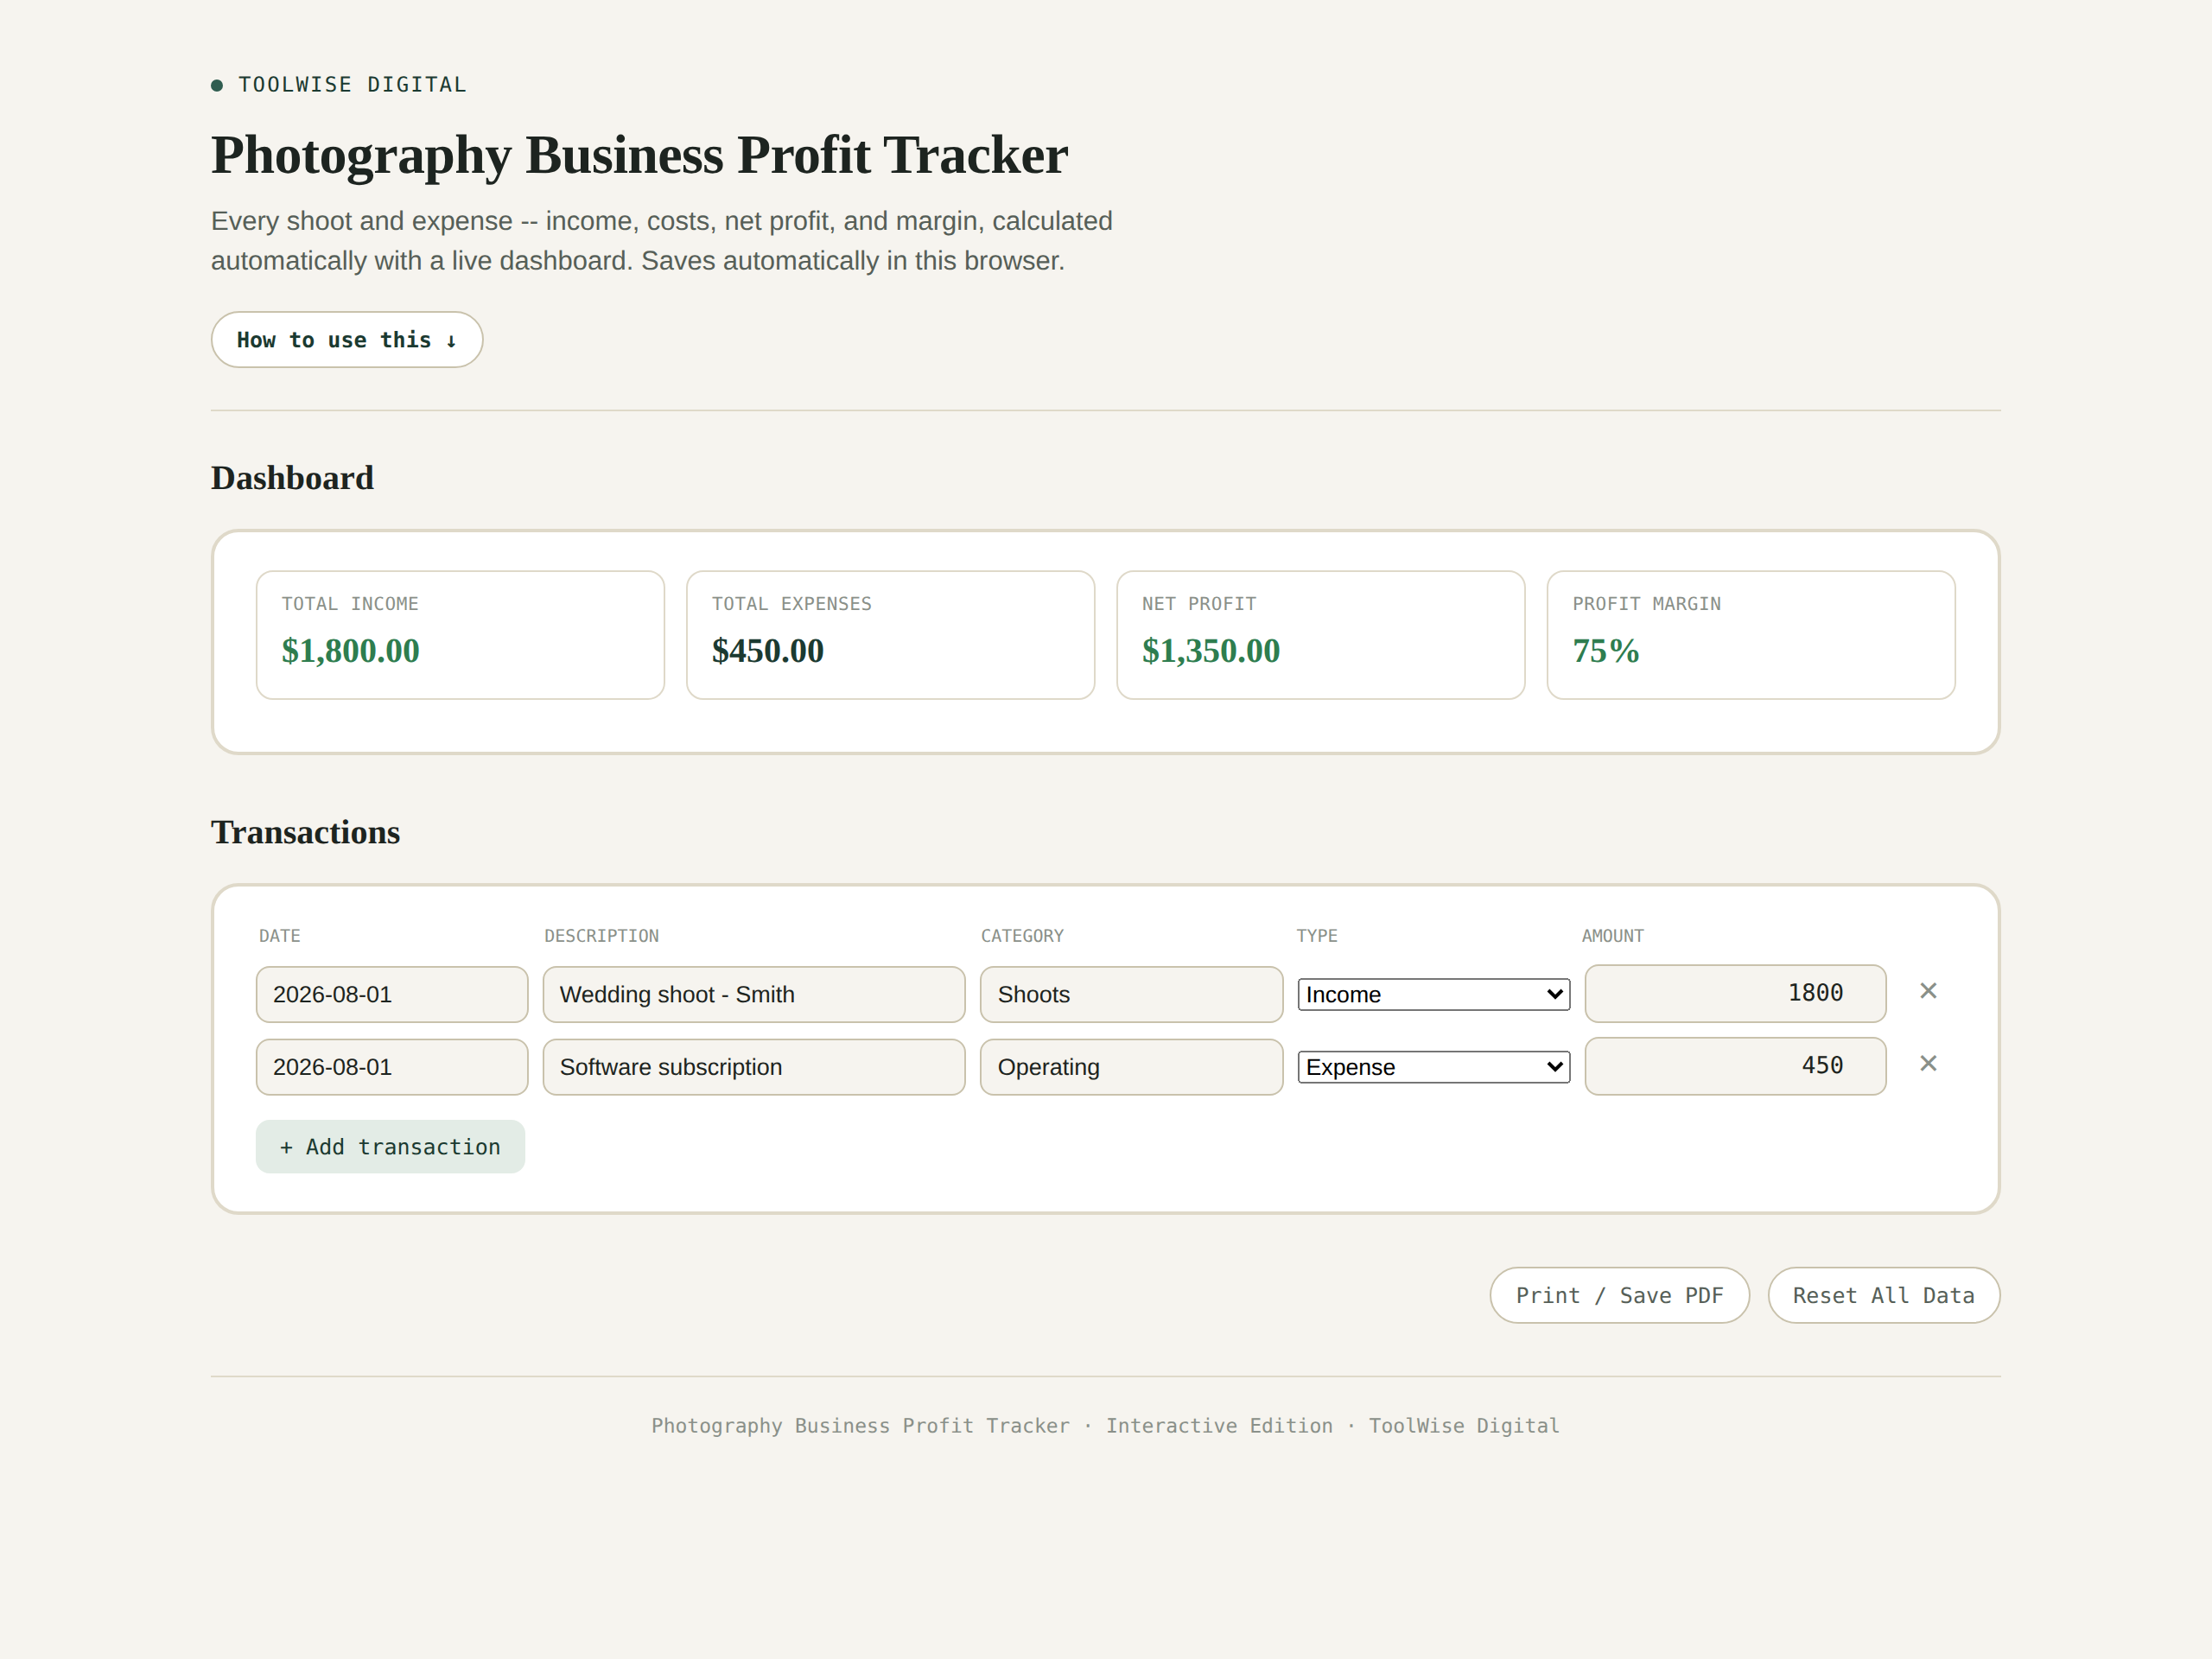Click the Transactions section heading
The width and height of the screenshot is (2212, 1659).
pyautogui.click(x=305, y=832)
